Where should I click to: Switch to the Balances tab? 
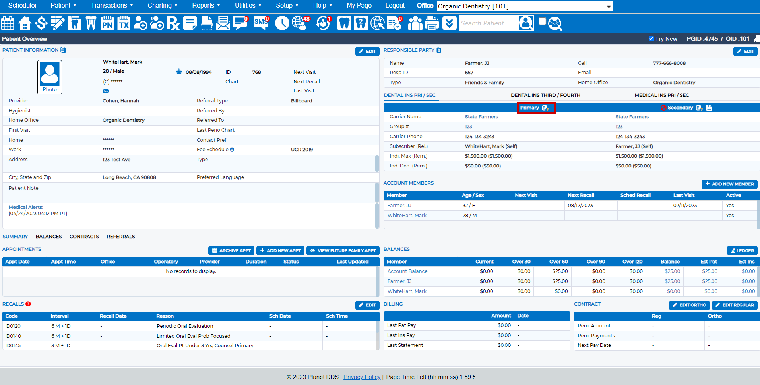[48, 237]
